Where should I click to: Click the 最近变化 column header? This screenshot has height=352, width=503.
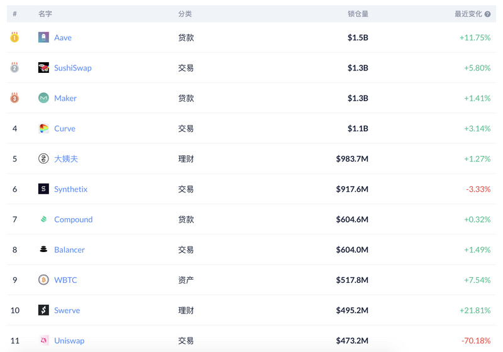coord(468,14)
